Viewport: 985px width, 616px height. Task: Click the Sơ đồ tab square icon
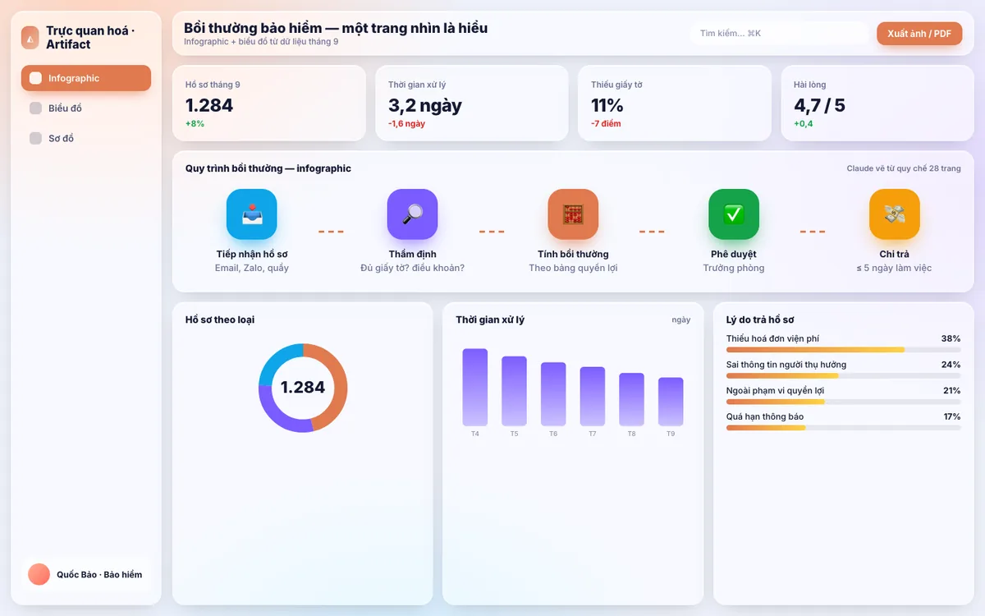[x=35, y=138]
